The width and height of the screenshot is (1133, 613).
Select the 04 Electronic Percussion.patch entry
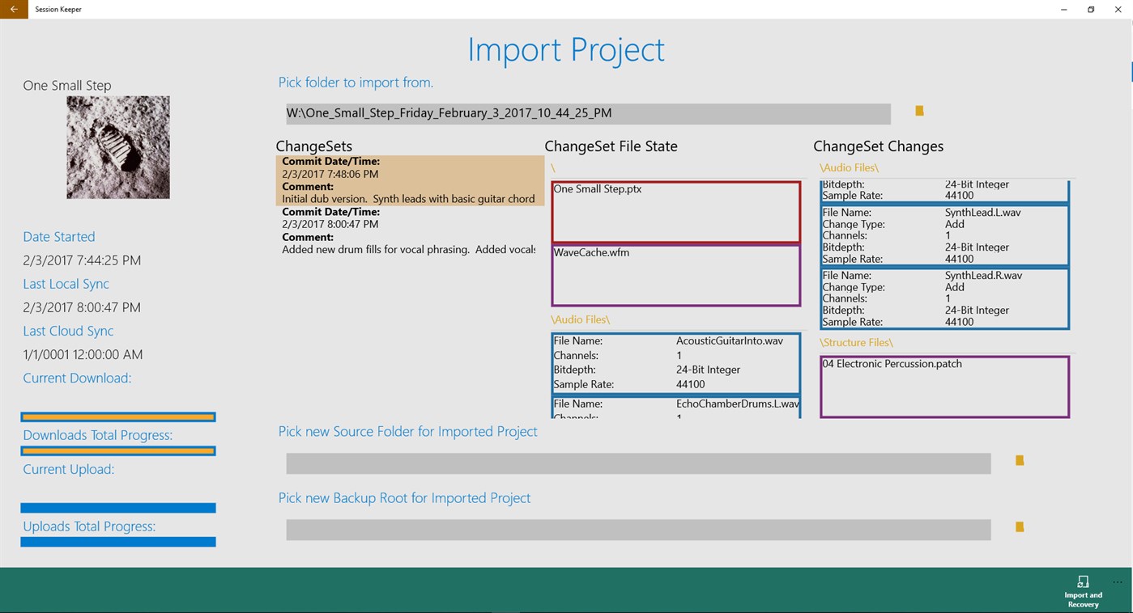pyautogui.click(x=945, y=387)
